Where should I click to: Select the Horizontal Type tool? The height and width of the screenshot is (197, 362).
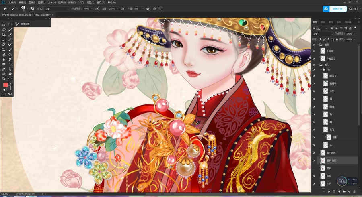10,64
